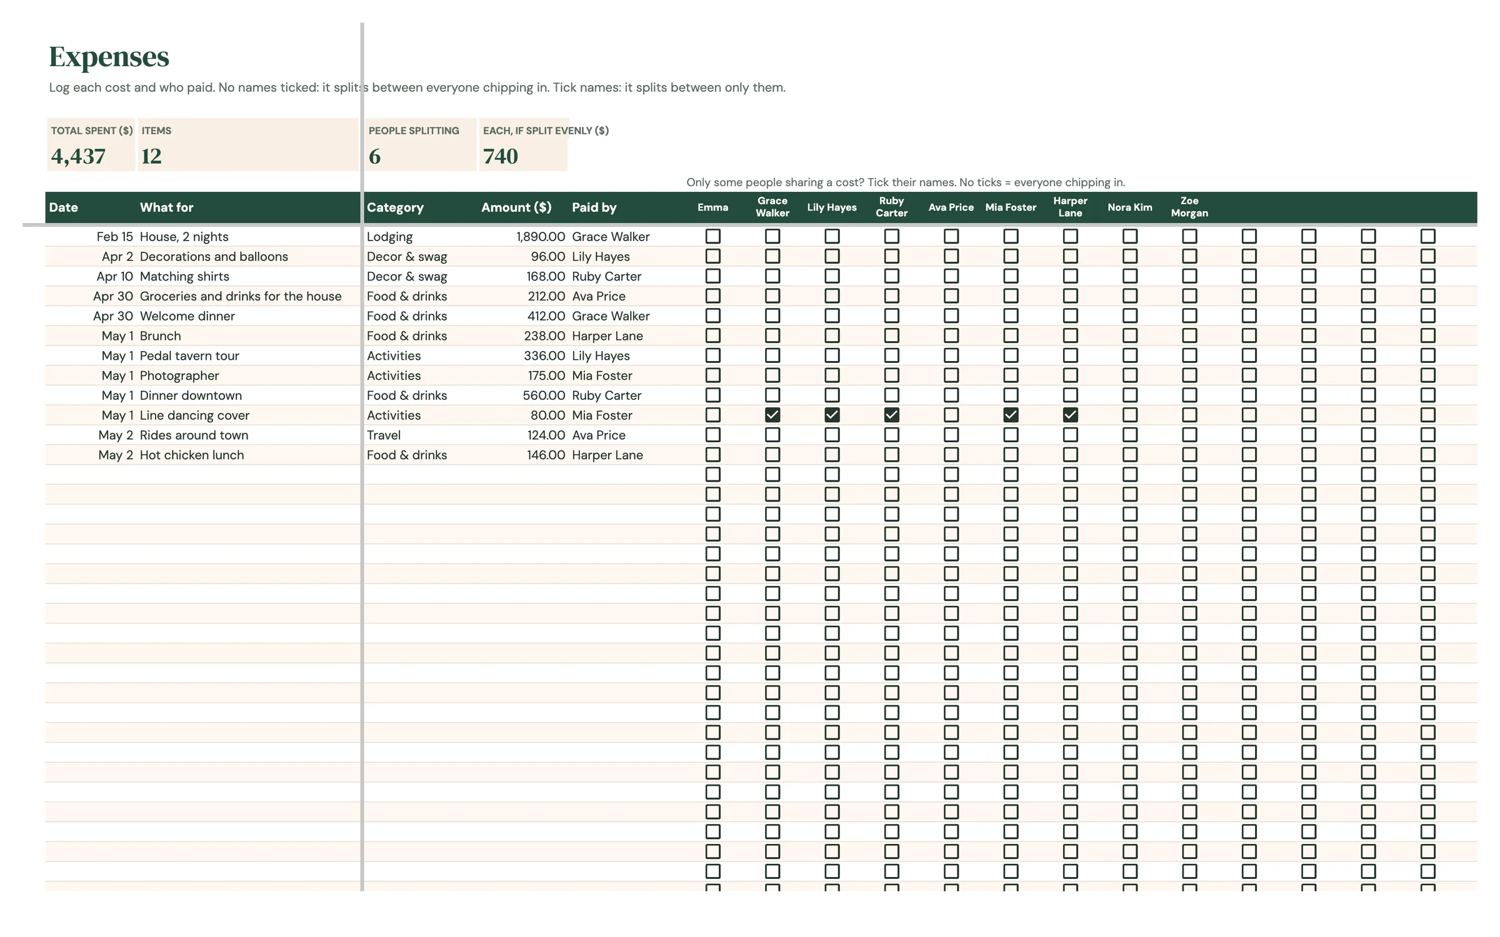The image size is (1500, 937).
Task: Select the 'Matching shirts' cell
Action: click(x=249, y=276)
